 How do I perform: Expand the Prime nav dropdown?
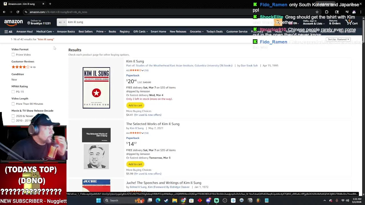coord(101,32)
